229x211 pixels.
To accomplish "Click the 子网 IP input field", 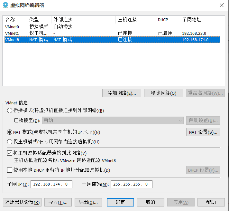I will point(51,184).
